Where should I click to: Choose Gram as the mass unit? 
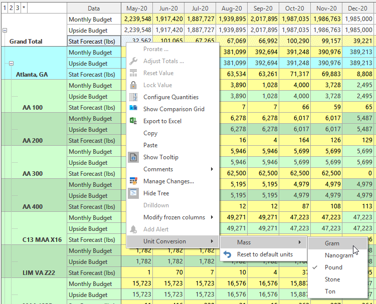coord(337,243)
